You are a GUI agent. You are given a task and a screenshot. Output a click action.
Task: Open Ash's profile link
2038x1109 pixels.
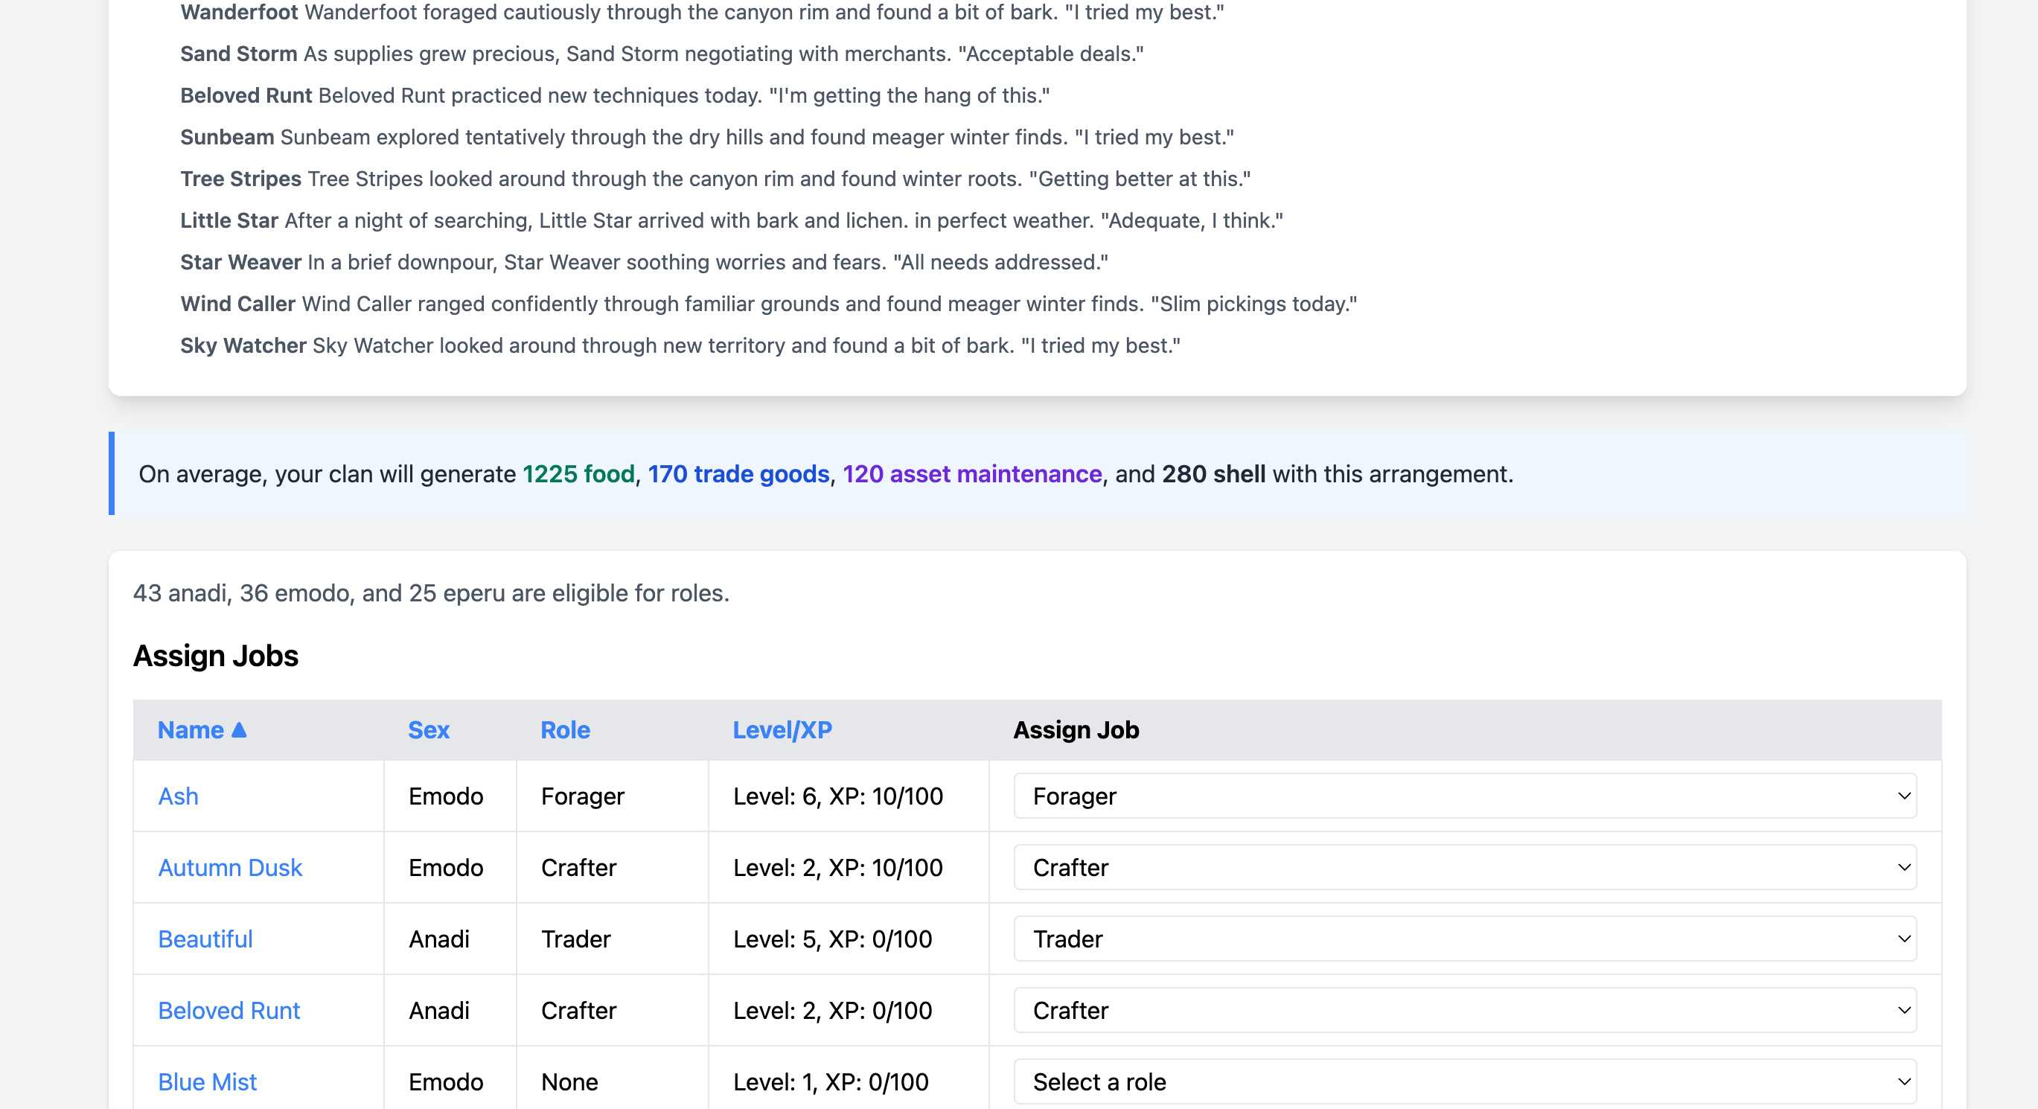[x=178, y=796]
